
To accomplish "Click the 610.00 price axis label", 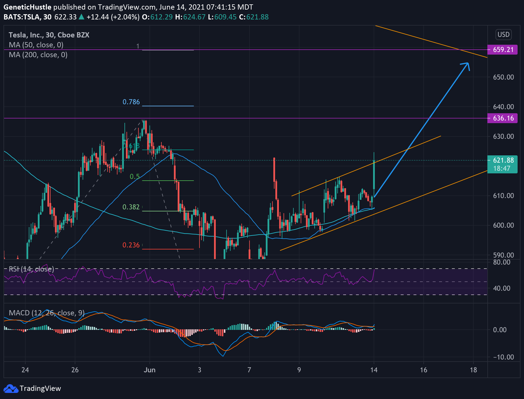I will [x=503, y=196].
